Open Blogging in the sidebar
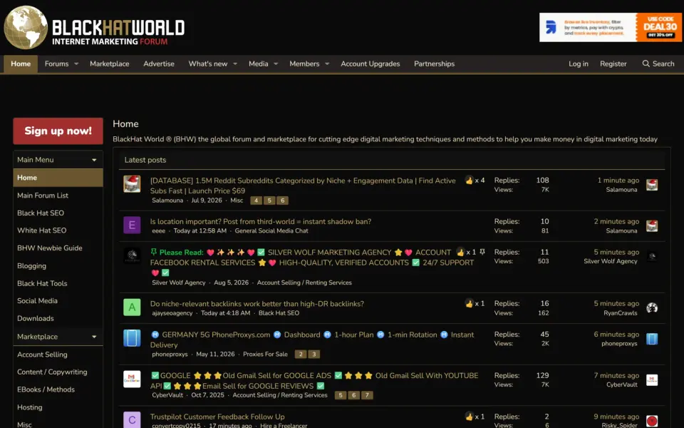 tap(31, 265)
